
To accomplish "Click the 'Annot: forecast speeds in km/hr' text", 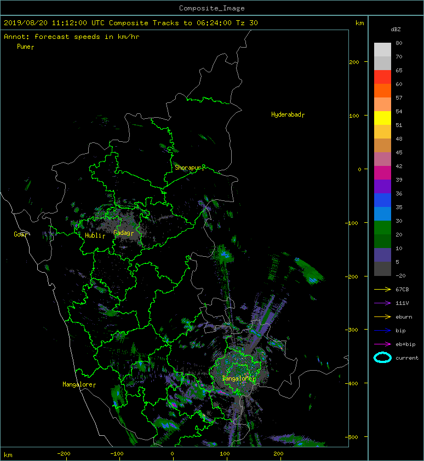I will [72, 37].
